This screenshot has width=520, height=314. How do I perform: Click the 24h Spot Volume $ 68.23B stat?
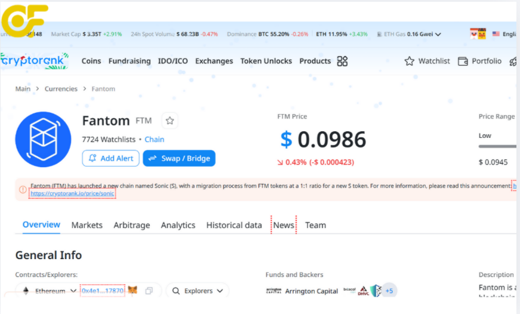click(x=174, y=34)
